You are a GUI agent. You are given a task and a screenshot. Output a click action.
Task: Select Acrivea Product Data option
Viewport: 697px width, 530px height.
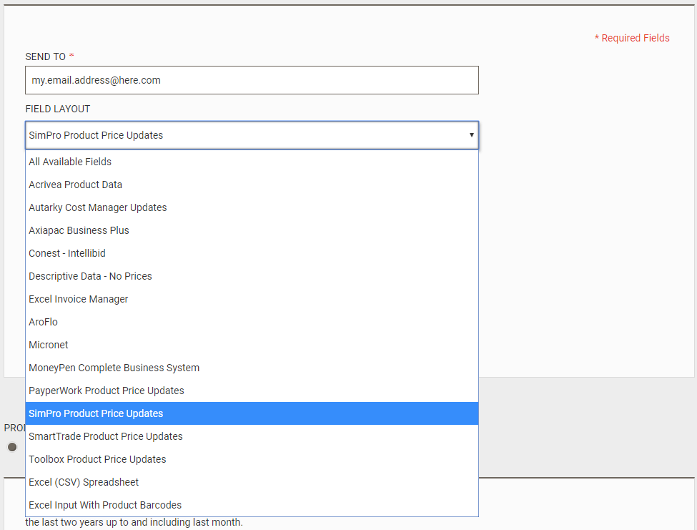(252, 185)
